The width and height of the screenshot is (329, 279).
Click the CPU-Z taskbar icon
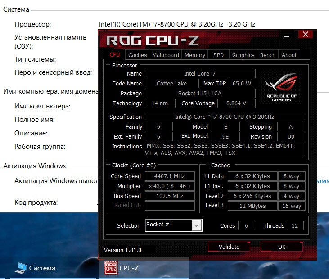click(111, 268)
